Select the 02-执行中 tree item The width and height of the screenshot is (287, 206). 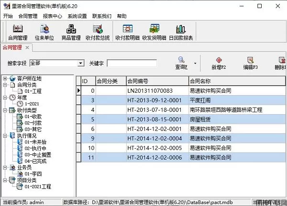pyautogui.click(x=35, y=148)
